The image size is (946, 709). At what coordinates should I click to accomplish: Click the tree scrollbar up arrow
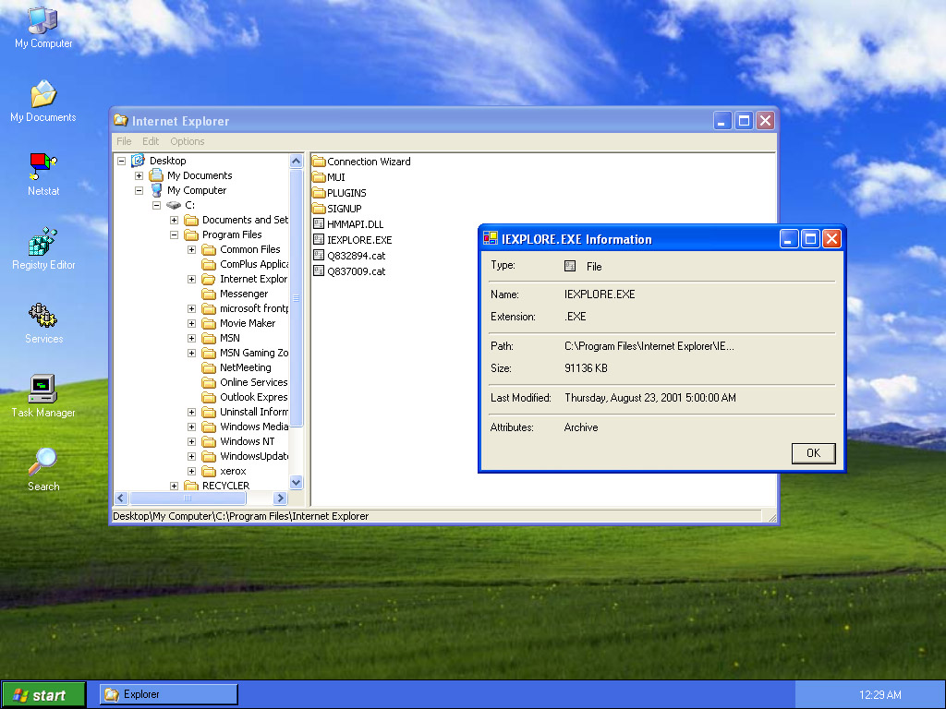point(296,161)
